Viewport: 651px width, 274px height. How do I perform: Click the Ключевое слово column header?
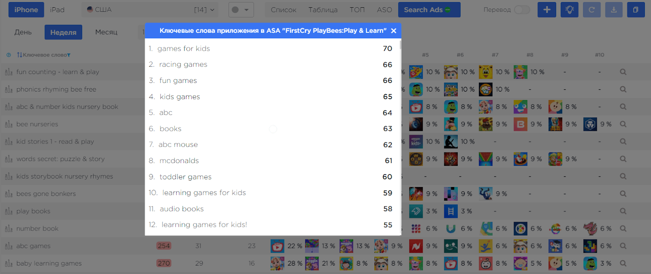[45, 55]
